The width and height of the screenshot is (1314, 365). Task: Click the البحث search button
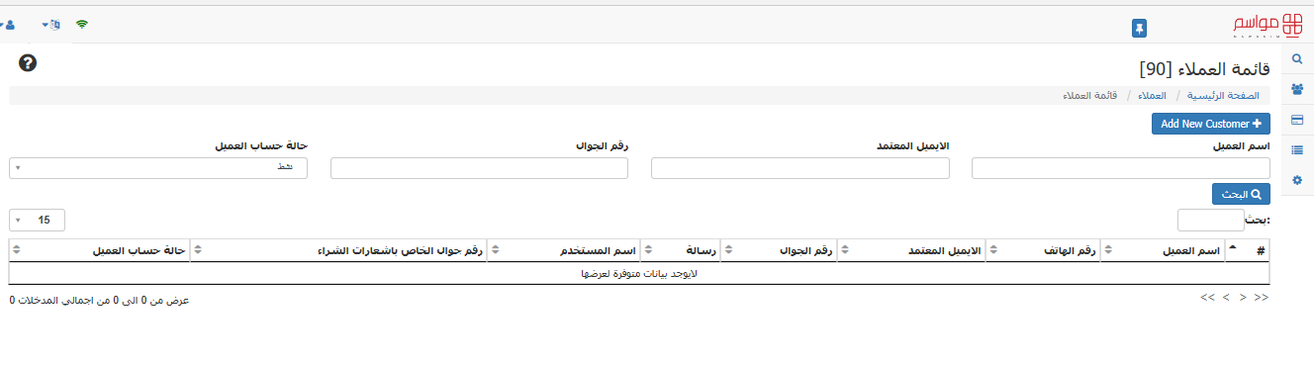coord(1241,194)
